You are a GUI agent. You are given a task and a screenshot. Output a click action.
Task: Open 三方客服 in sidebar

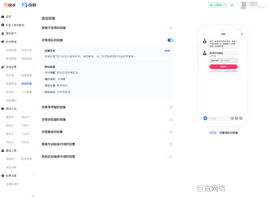[27, 92]
